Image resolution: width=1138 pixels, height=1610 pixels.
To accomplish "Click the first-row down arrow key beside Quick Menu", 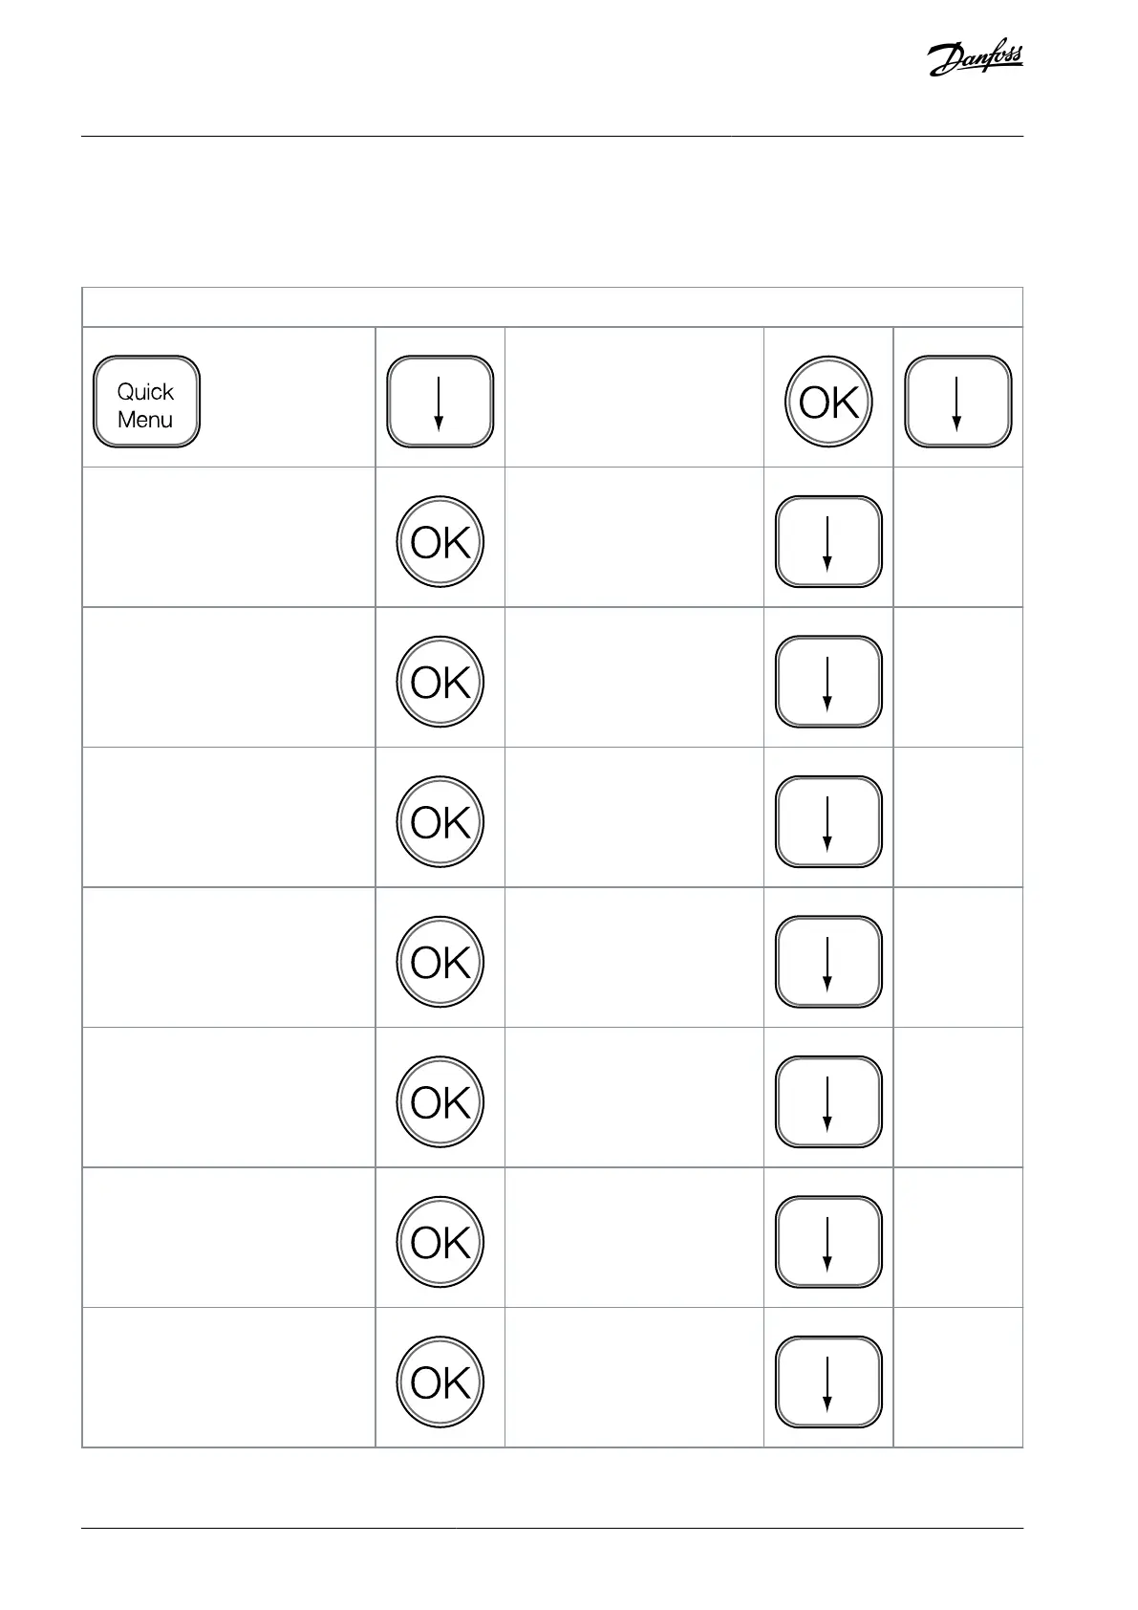I will pos(440,402).
